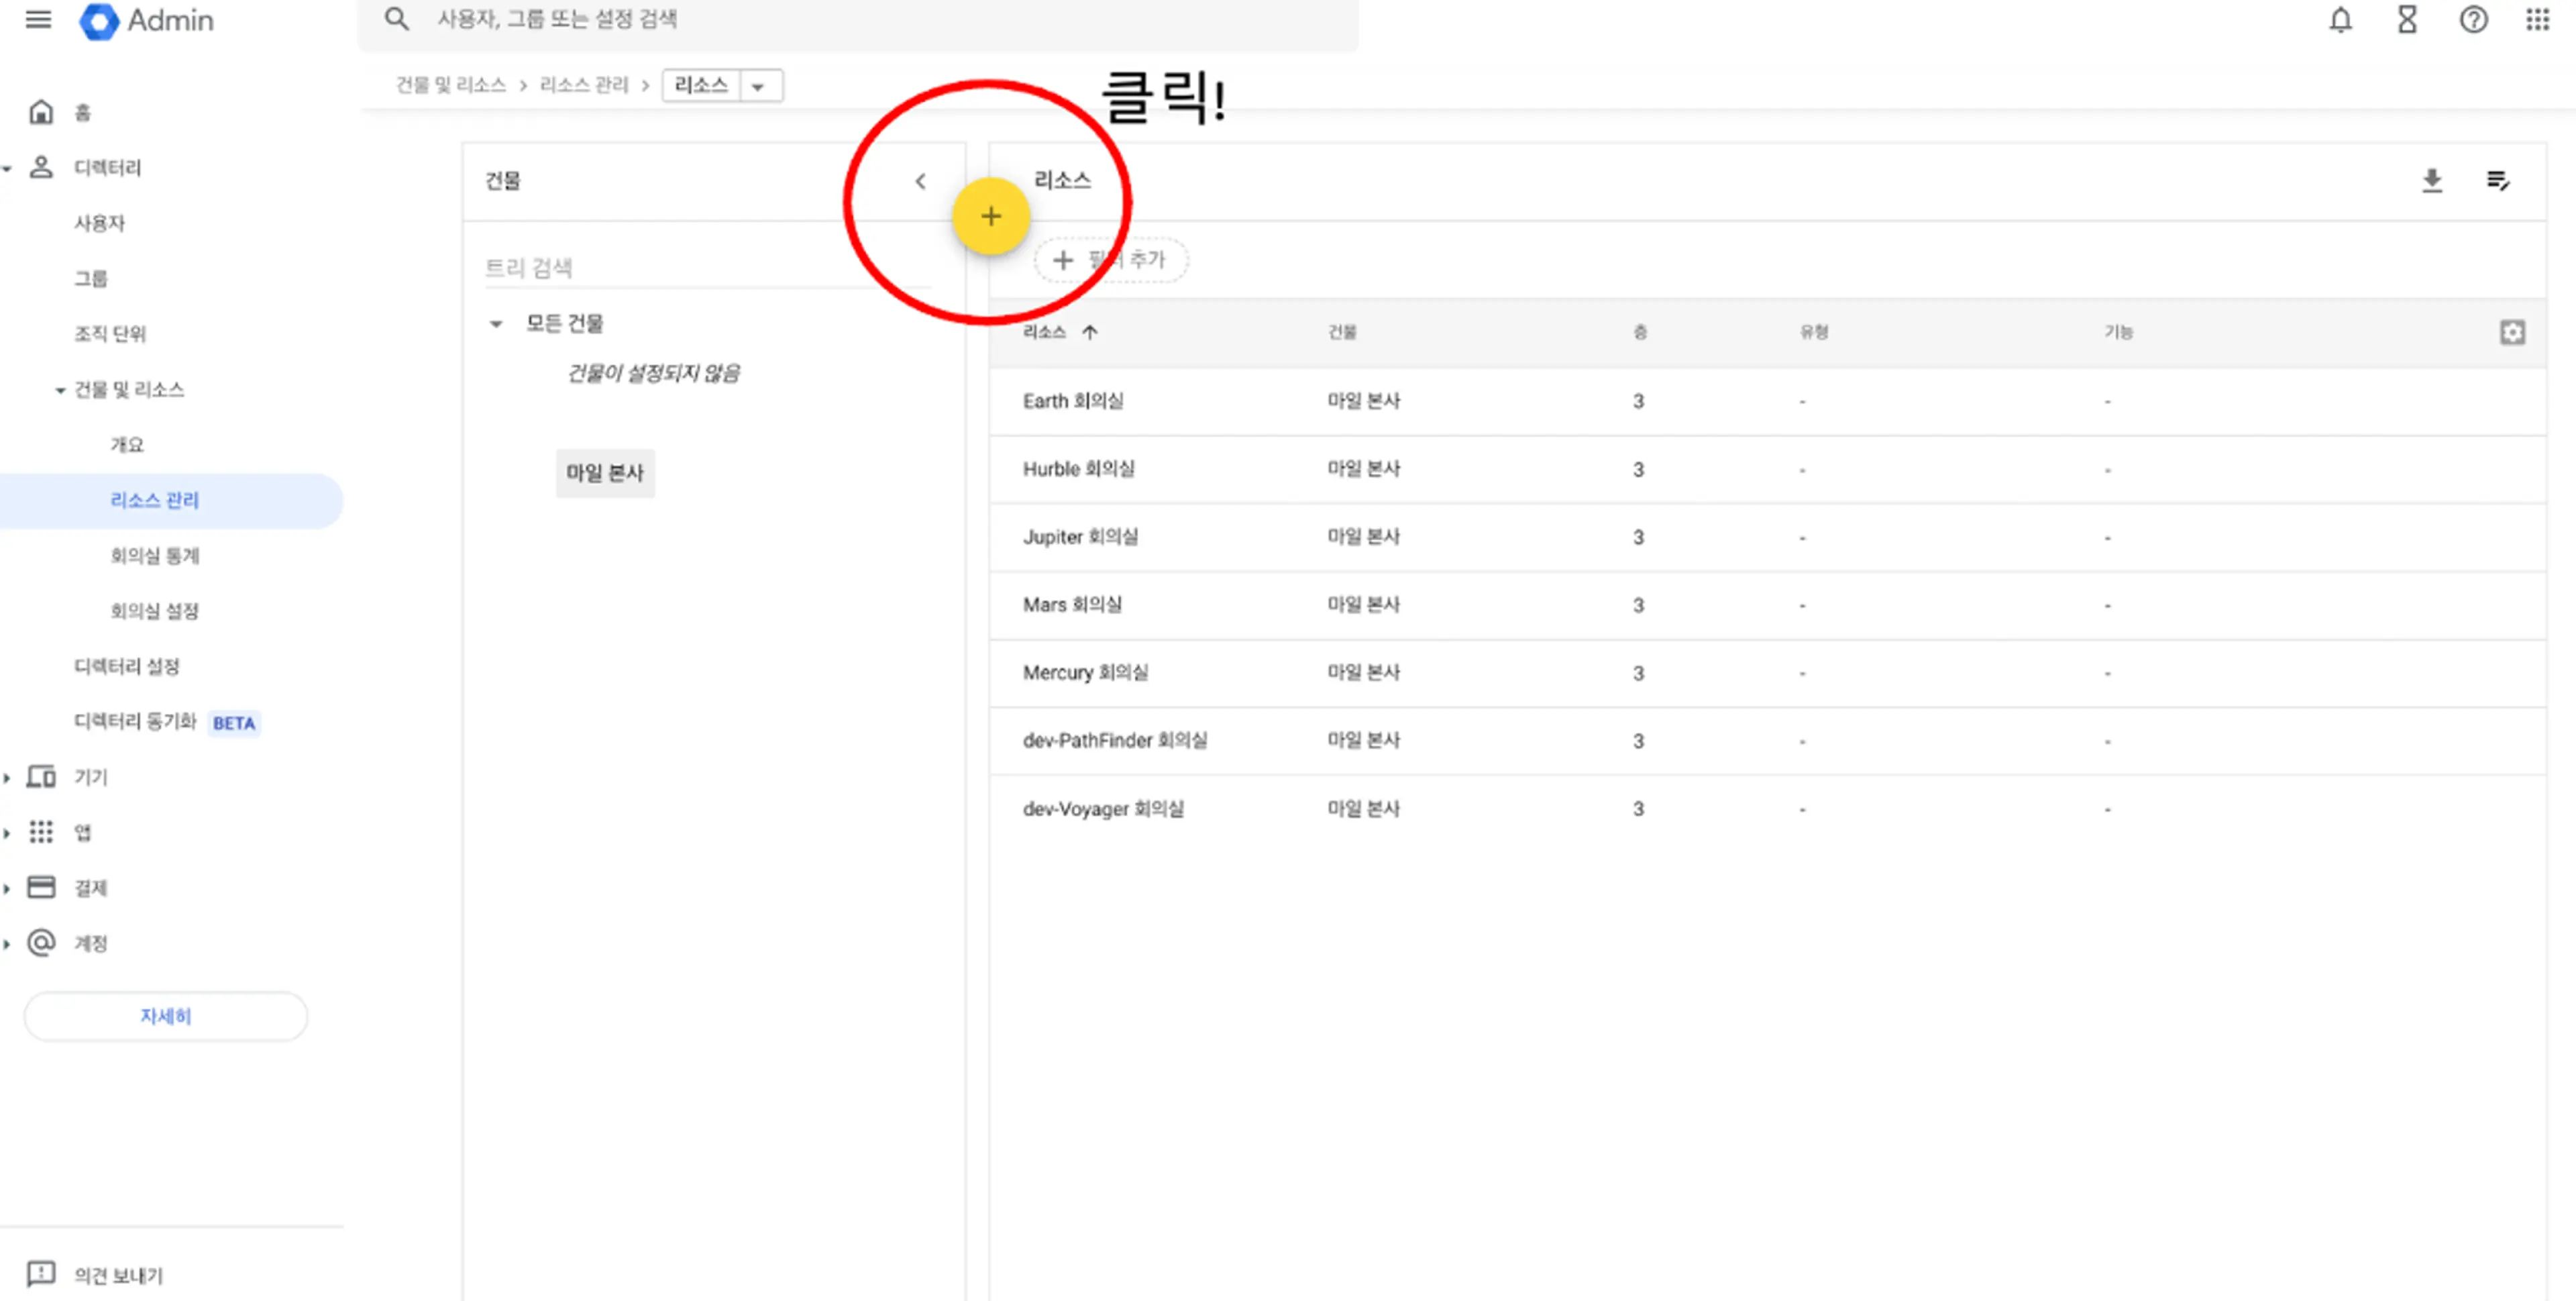Click the account @ icon
Image resolution: width=2576 pixels, height=1301 pixels.
pyautogui.click(x=41, y=942)
